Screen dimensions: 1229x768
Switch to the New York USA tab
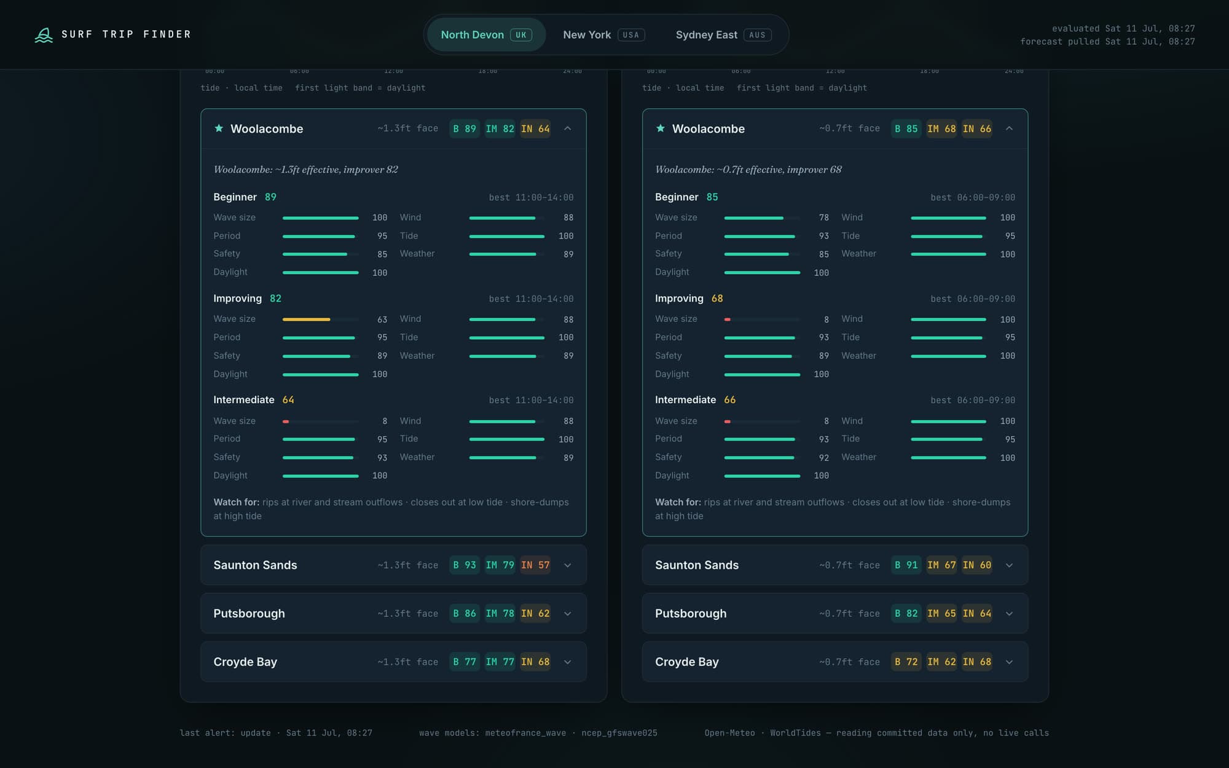coord(604,35)
